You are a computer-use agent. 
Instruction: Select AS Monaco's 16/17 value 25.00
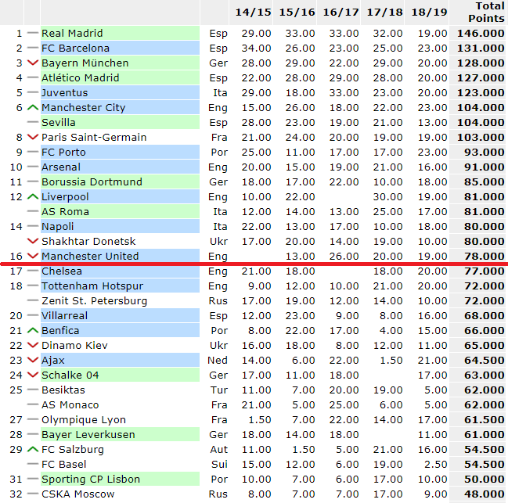pos(344,404)
